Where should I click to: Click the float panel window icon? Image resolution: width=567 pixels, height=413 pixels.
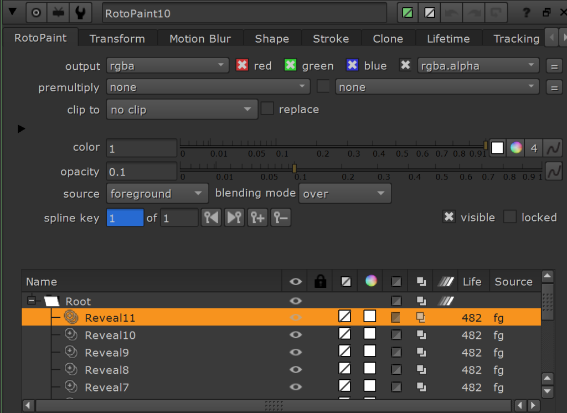pos(547,12)
